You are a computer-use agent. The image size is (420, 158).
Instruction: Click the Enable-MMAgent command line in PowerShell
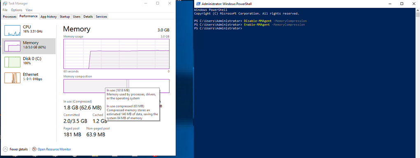[249, 25]
